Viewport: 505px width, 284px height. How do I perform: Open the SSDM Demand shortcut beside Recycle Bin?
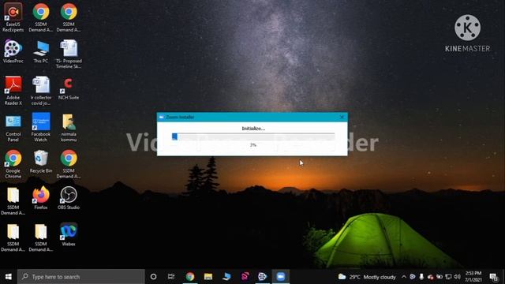click(69, 164)
